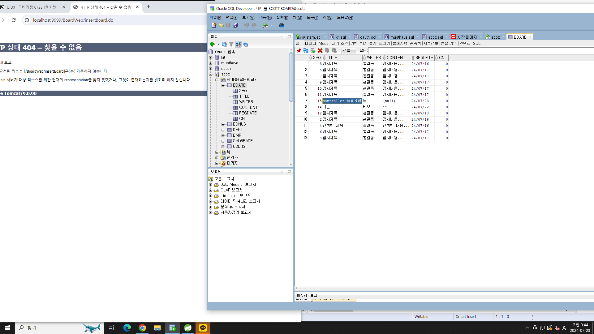
Task: Open the 도구(T) menu
Action: click(x=312, y=18)
